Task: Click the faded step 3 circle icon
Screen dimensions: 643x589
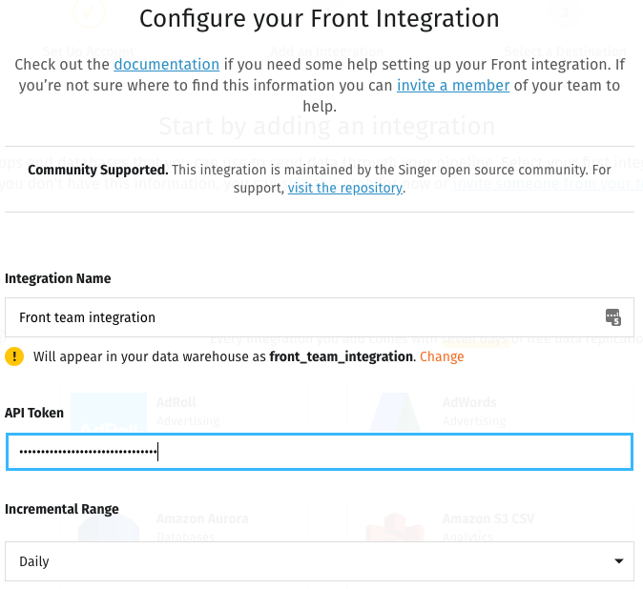Action: pyautogui.click(x=565, y=12)
